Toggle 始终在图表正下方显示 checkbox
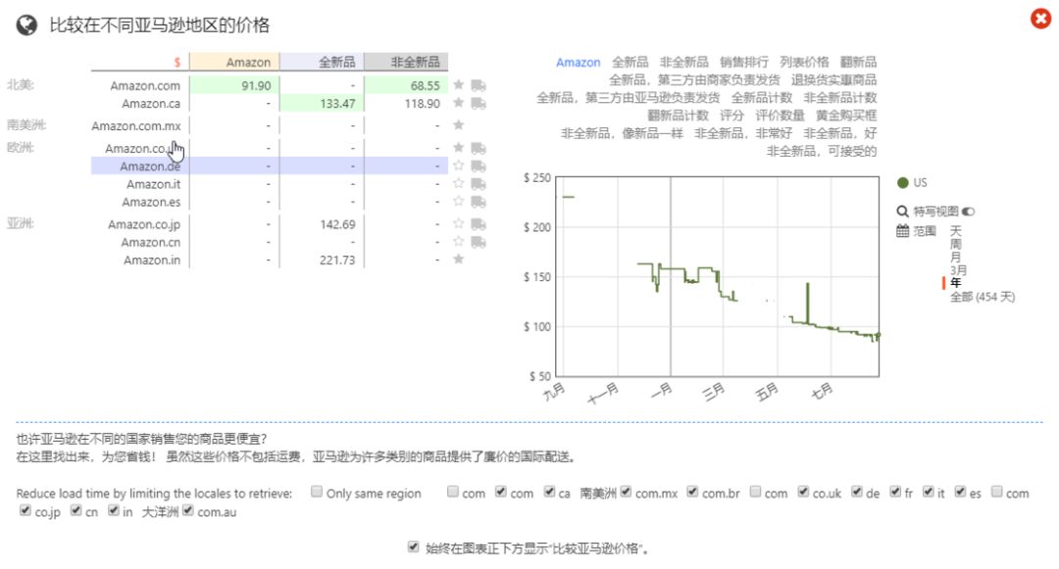The image size is (1059, 569). tap(414, 546)
